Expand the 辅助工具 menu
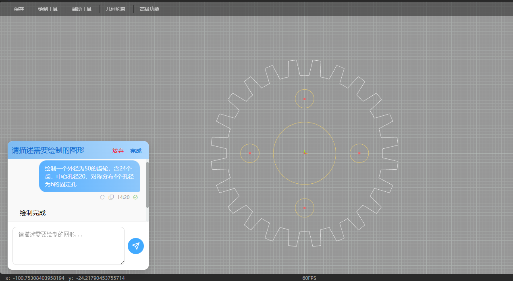This screenshot has height=281, width=513. click(x=82, y=9)
